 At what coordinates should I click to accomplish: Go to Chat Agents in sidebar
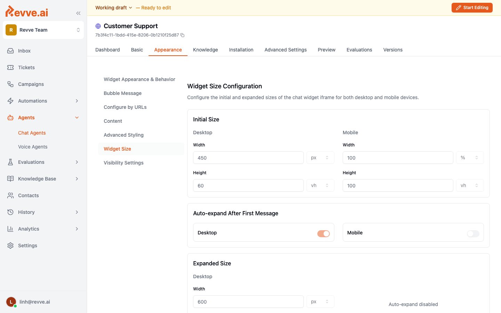pyautogui.click(x=32, y=133)
